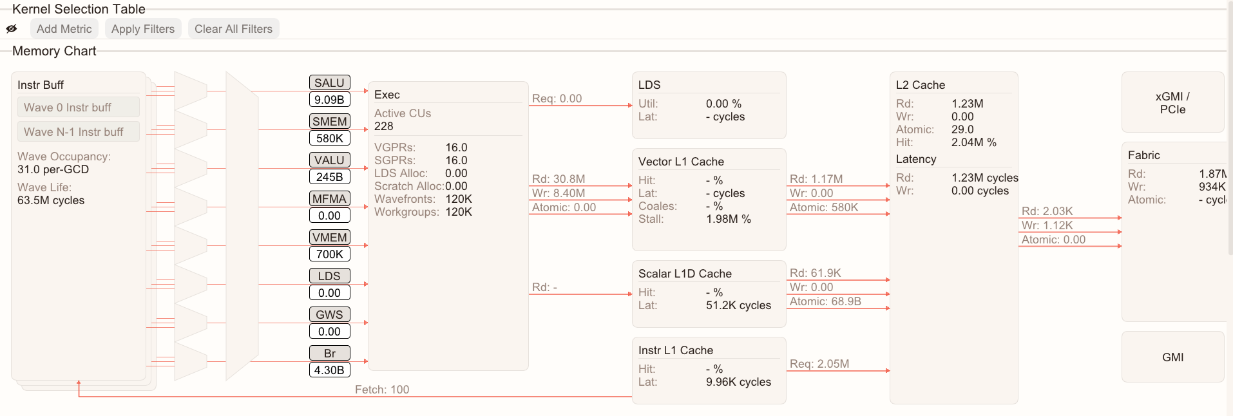Click the Add Metric button

point(64,29)
